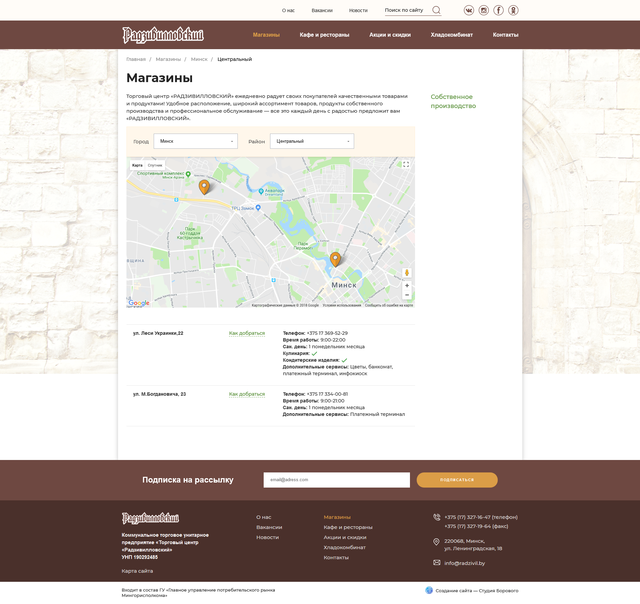
Task: Click the Street View pegman icon
Action: [407, 273]
